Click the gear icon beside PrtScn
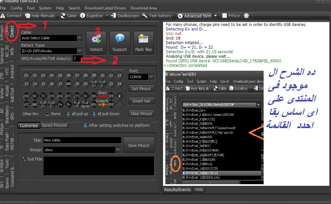 (x=246, y=16)
